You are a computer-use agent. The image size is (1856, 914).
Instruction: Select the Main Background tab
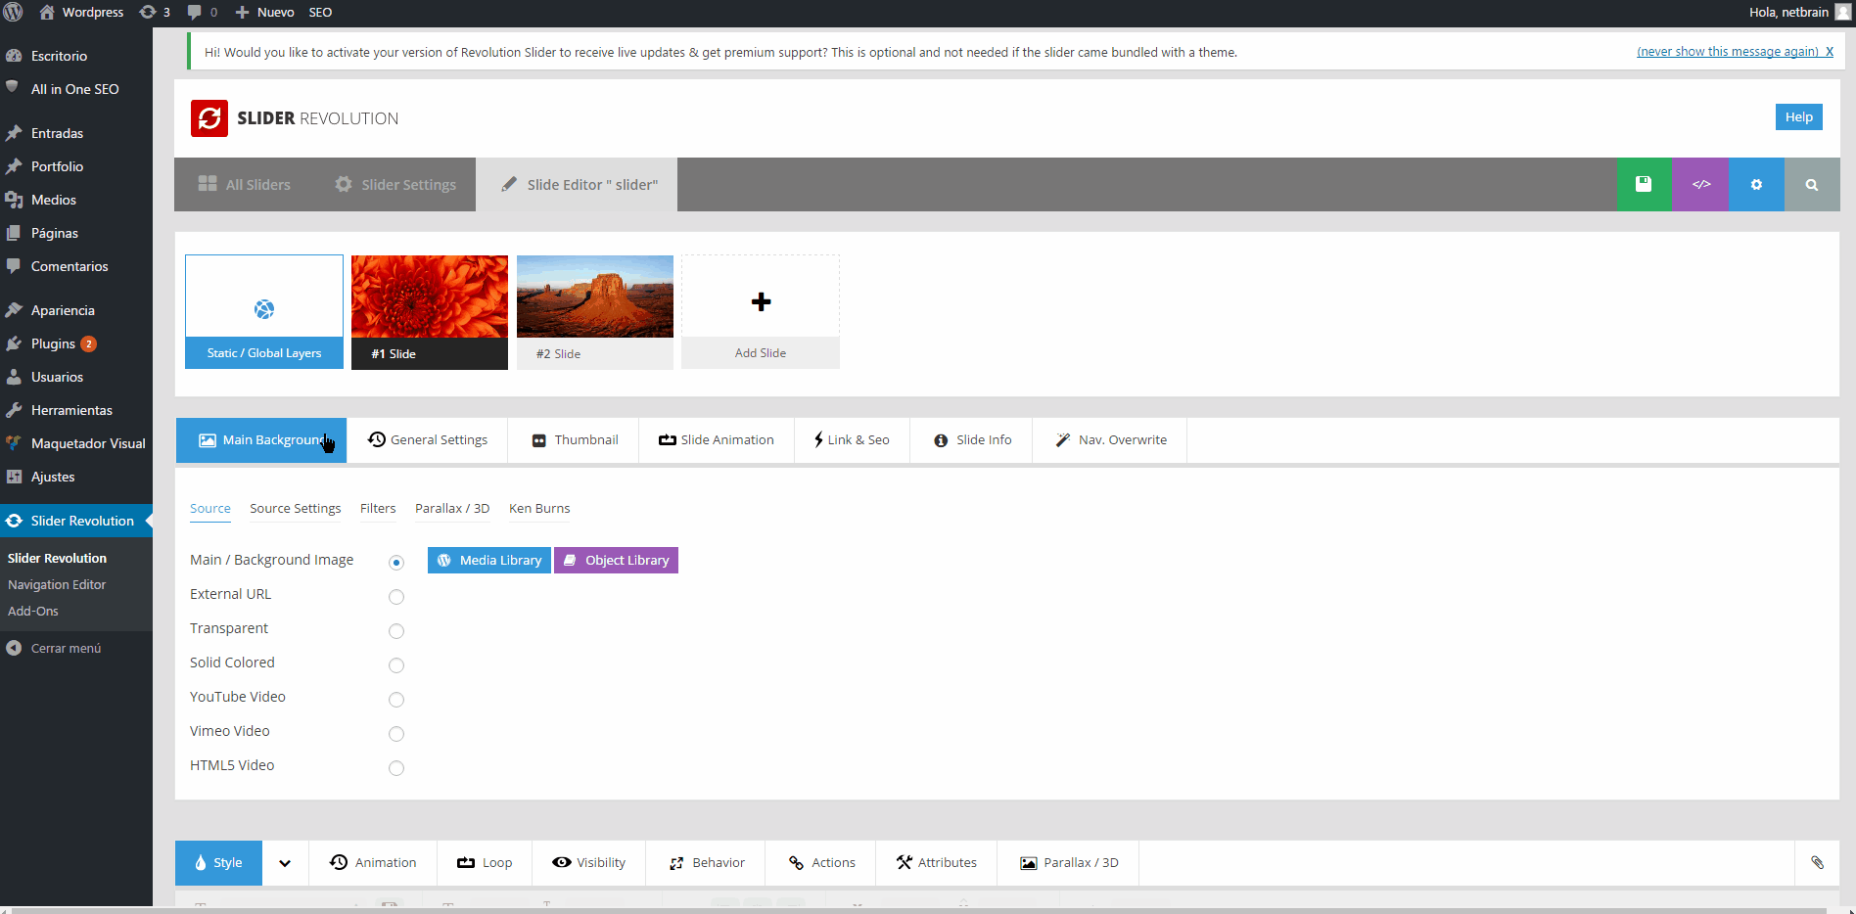coord(261,440)
